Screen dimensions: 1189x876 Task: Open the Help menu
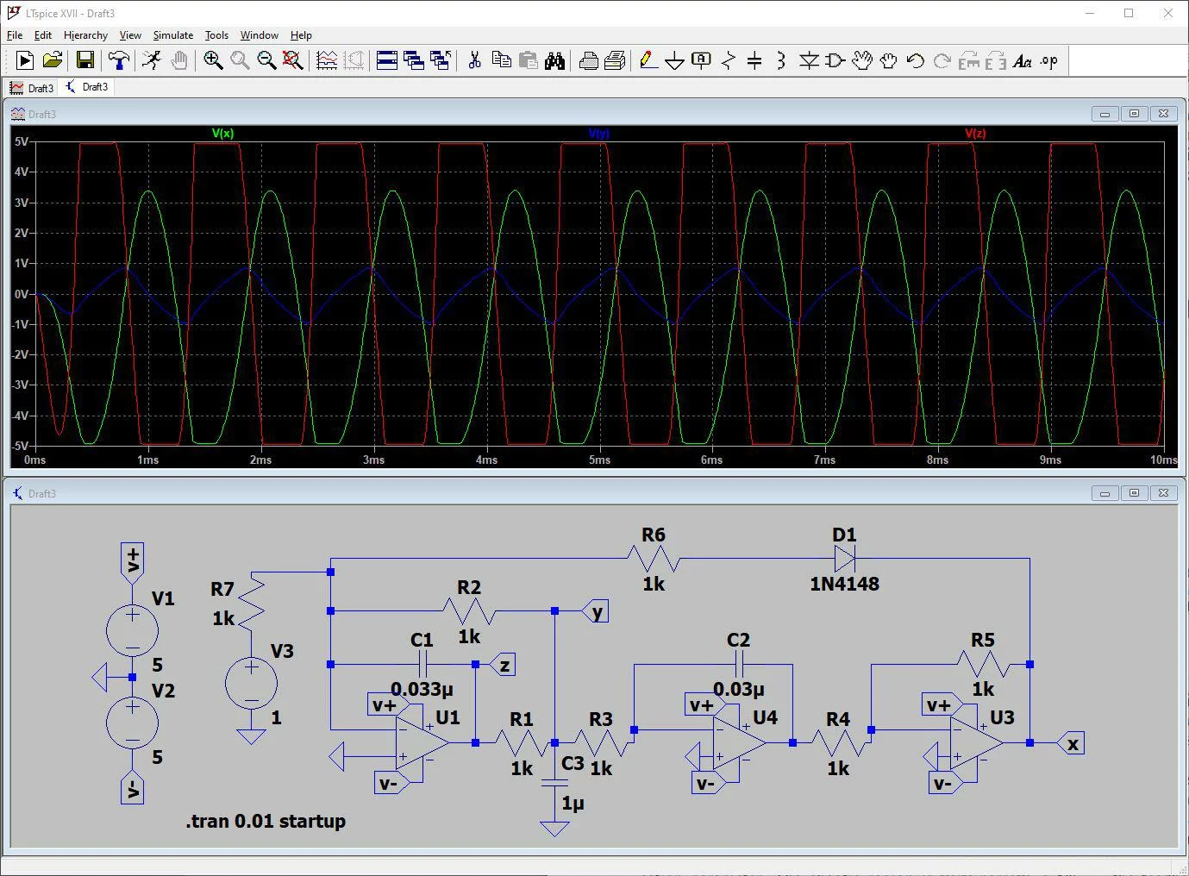pyautogui.click(x=301, y=35)
